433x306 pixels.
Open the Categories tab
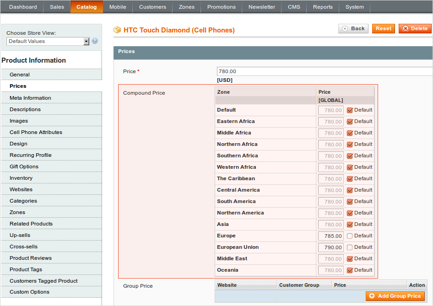pyautogui.click(x=52, y=201)
